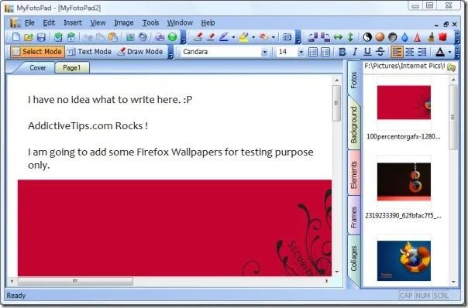Screen dimensions: 468x308
Task: Open a file using the folder icon
Action: (29, 37)
